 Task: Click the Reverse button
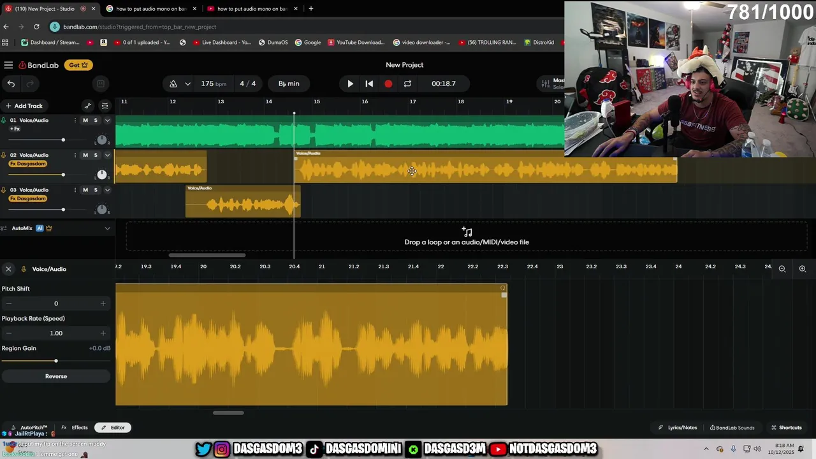click(56, 376)
